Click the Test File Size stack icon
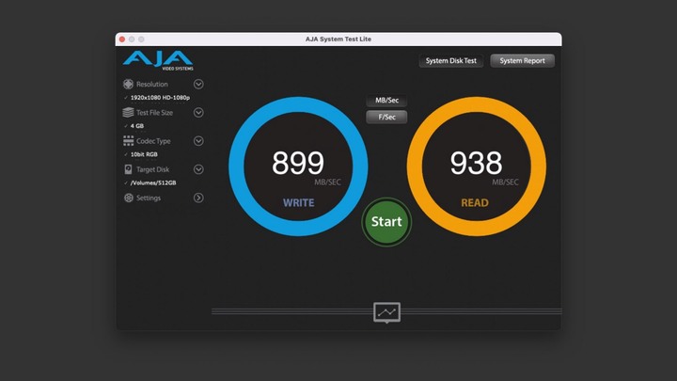Image resolution: width=677 pixels, height=381 pixels. pos(128,112)
